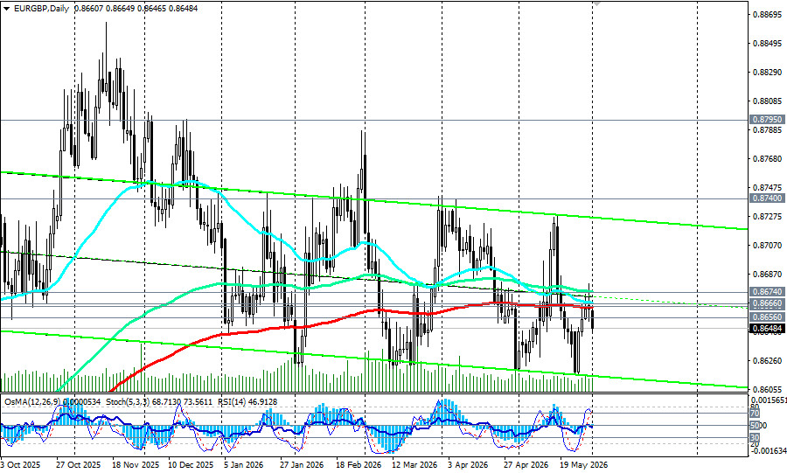Click the 3 Oct 2025 date label
Image resolution: width=787 pixels, height=473 pixels.
21,465
